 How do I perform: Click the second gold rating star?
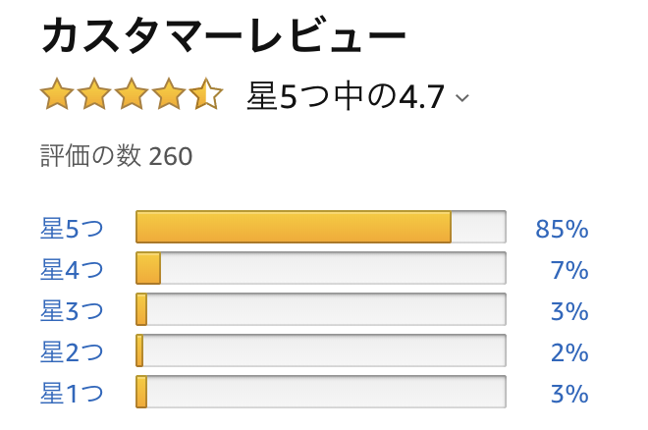pos(94,94)
